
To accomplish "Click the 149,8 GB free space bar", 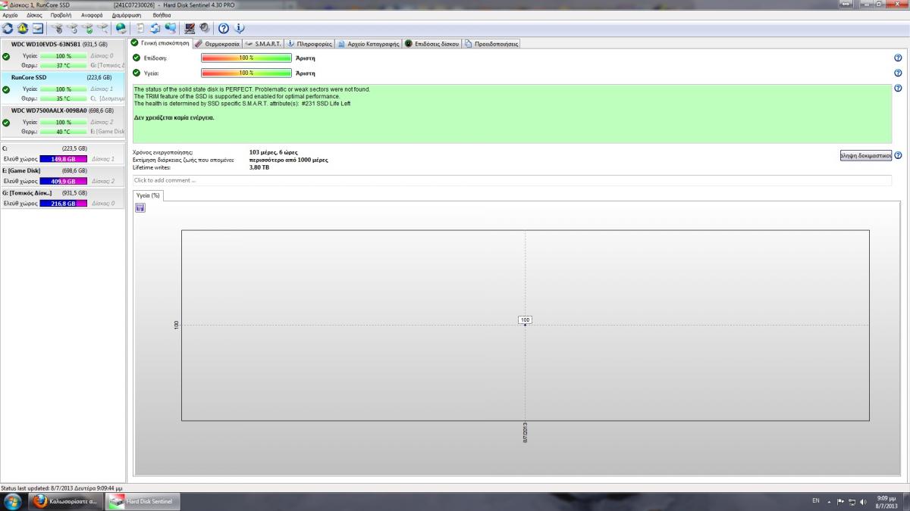I will [x=63, y=159].
